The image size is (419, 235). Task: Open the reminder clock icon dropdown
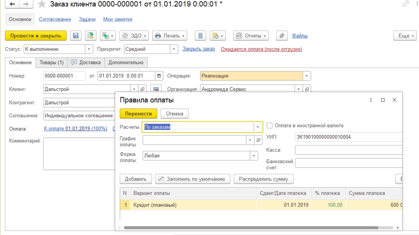click(217, 36)
